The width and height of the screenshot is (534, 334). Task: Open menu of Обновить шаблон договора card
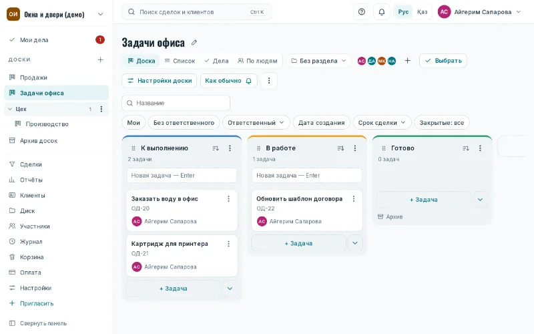[354, 198]
